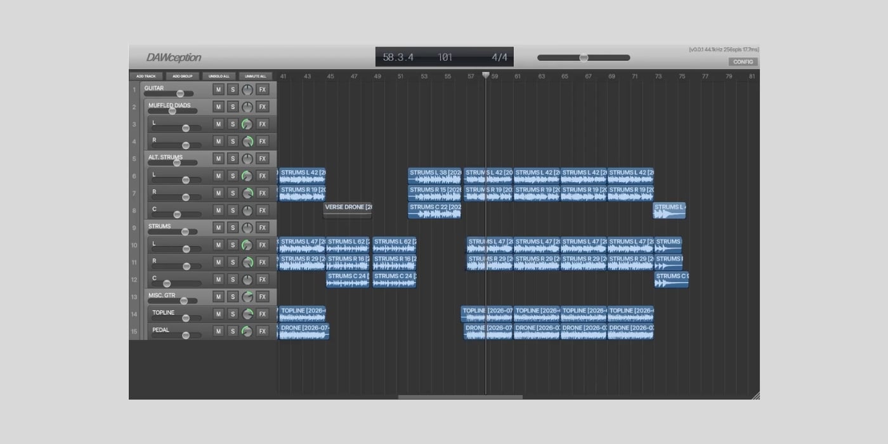Image resolution: width=888 pixels, height=444 pixels.
Task: Open FX for STRUMS group track 9
Action: tap(263, 228)
